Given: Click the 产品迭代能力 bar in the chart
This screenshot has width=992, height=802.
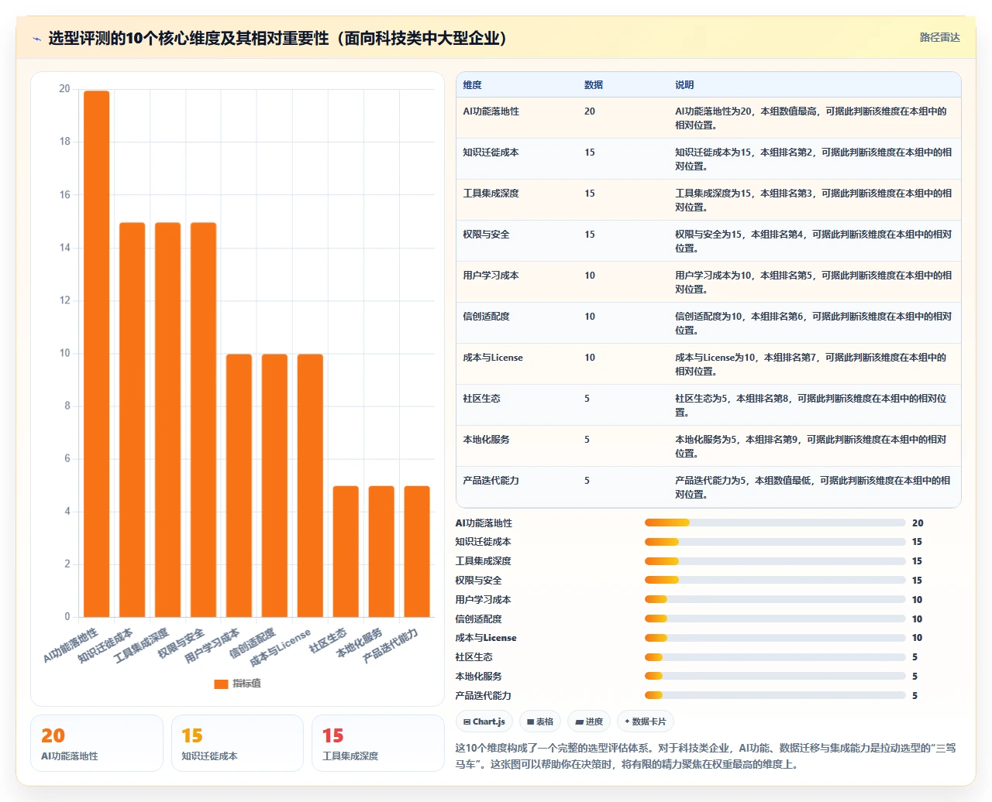Looking at the screenshot, I should click(x=417, y=551).
